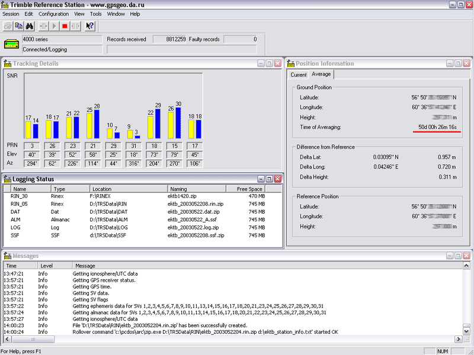Sort logging list by Free Space column
Screen dimensions: 474x355
coord(249,189)
